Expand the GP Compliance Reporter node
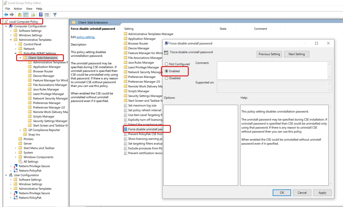The width and height of the screenshot is (343, 207). [x=20, y=130]
